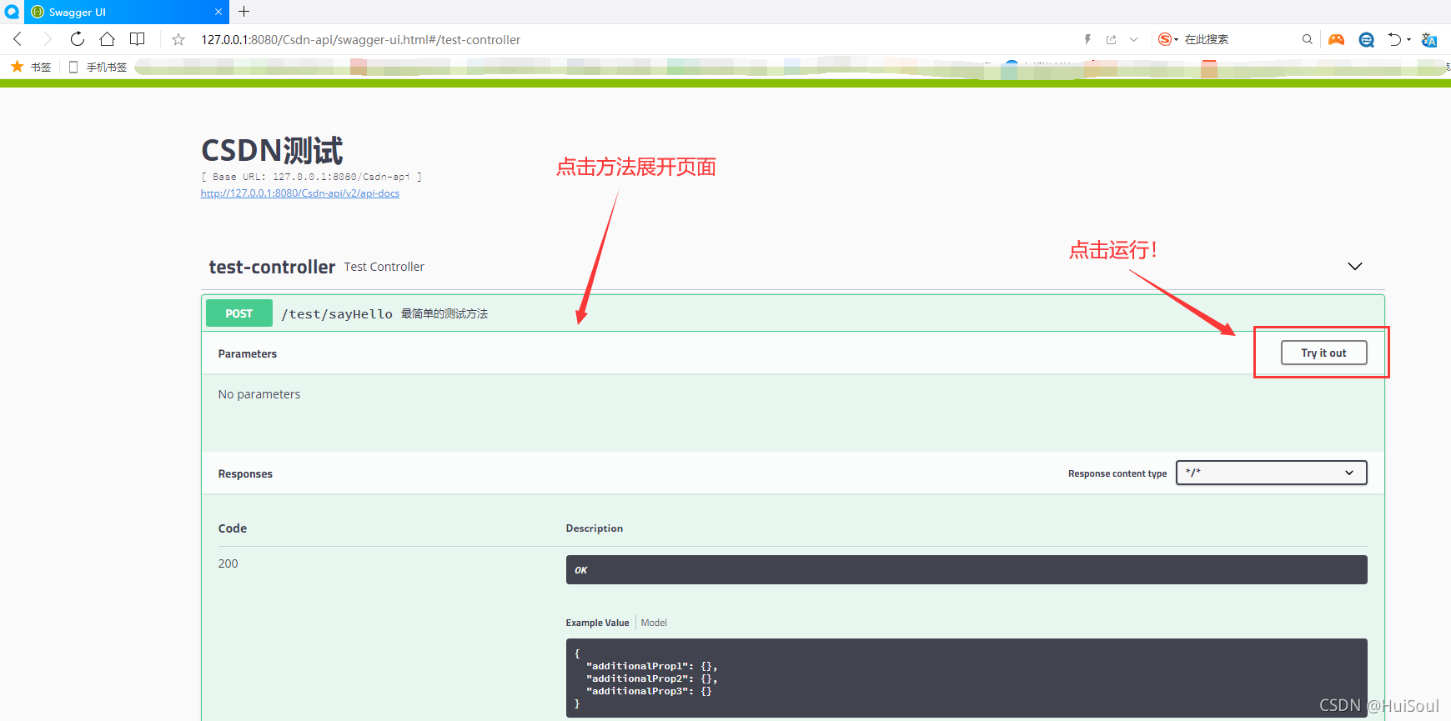Open the Response content type dropdown
The image size is (1451, 721).
1271,473
